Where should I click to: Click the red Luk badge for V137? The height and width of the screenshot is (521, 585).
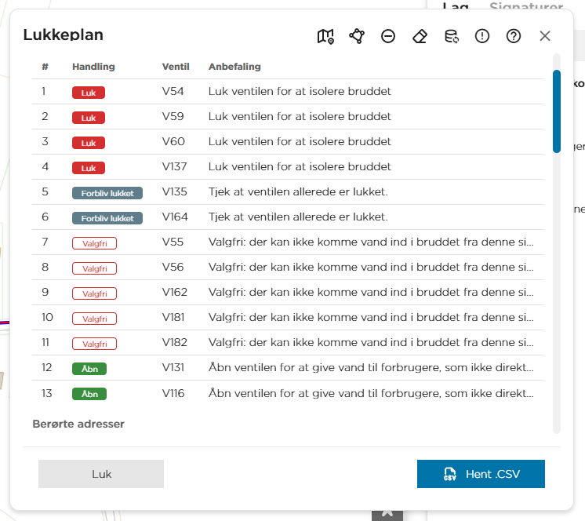pos(89,168)
